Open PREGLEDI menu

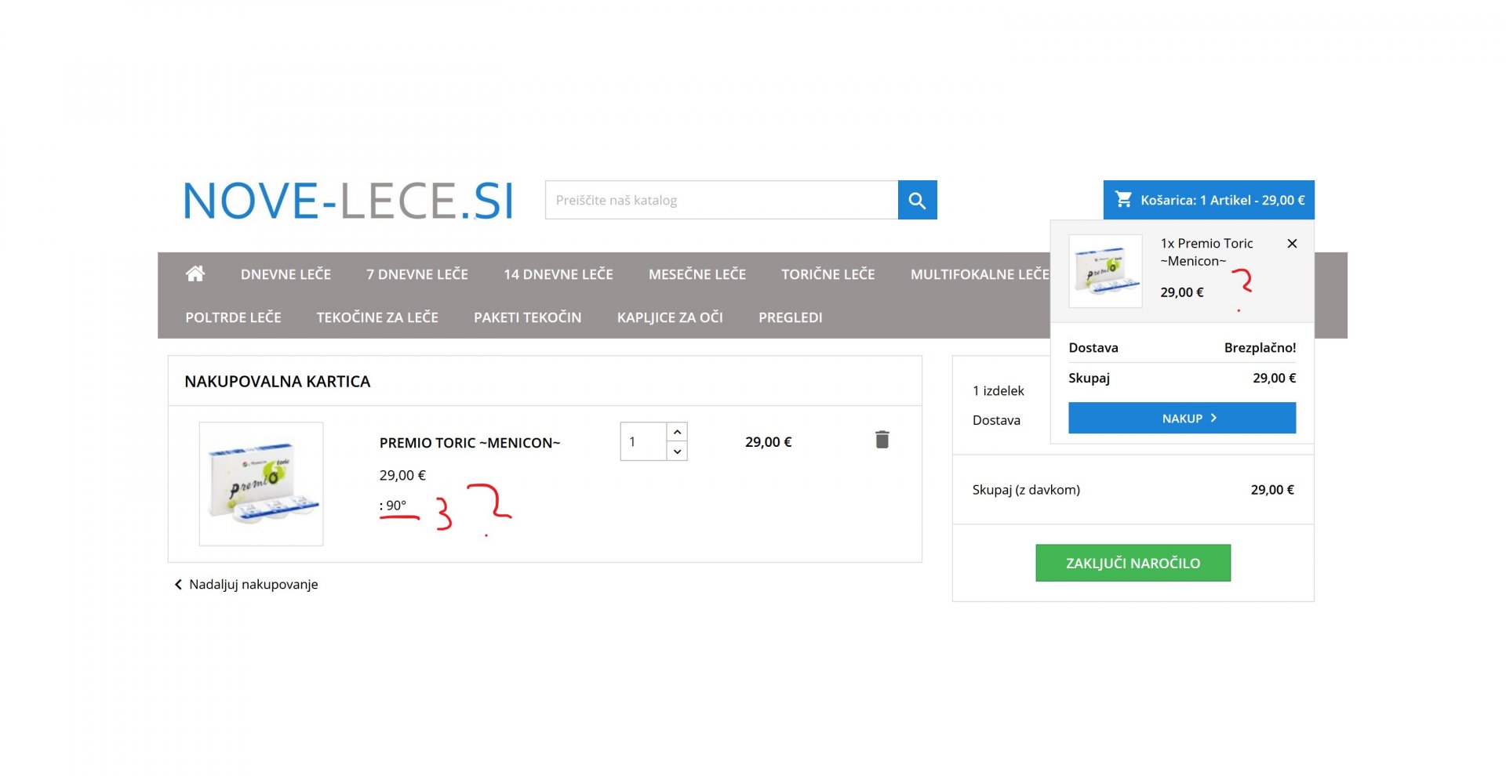coord(791,317)
